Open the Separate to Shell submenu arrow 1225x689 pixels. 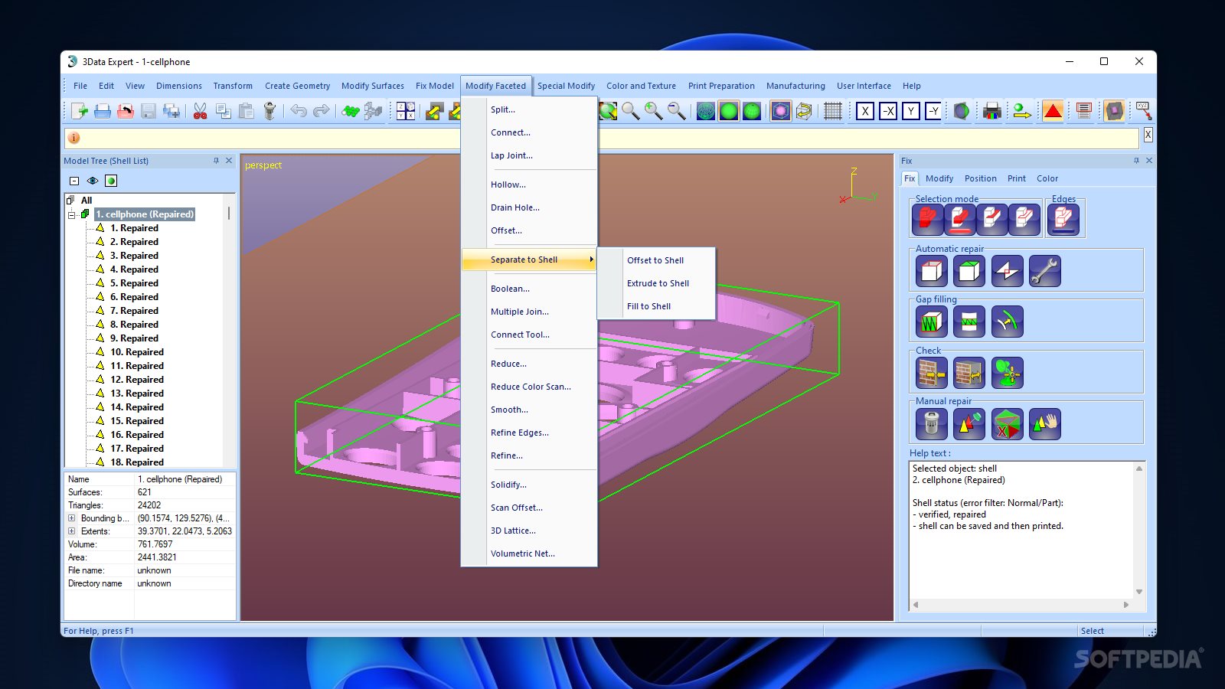point(591,260)
